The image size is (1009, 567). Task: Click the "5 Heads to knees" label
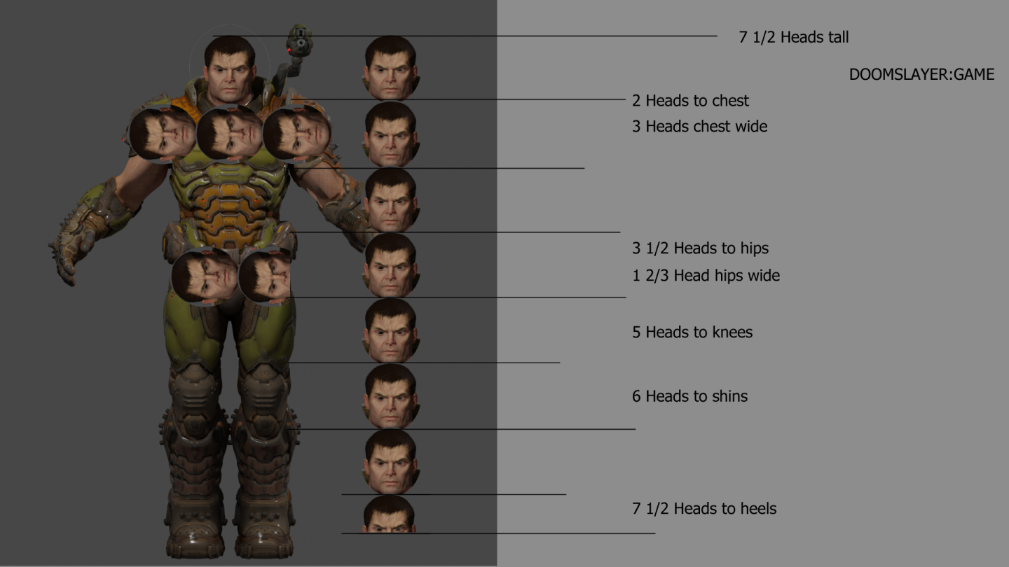(x=692, y=332)
